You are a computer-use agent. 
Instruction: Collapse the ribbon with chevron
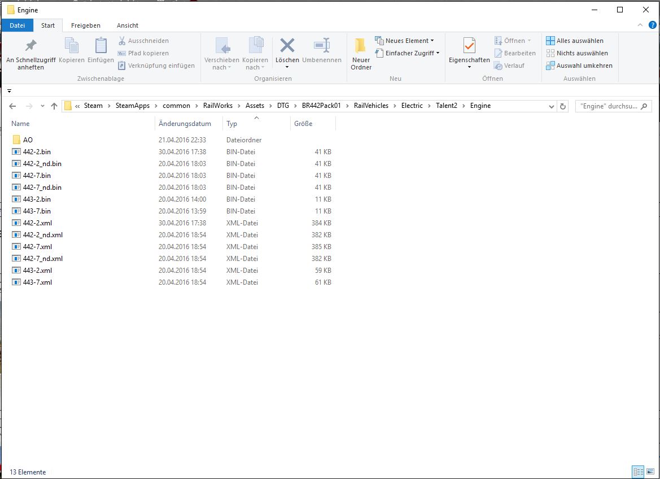tap(640, 25)
